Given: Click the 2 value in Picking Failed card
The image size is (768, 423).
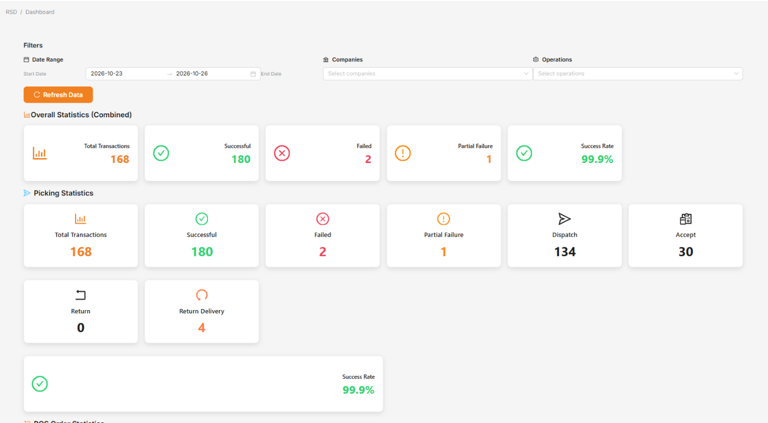Looking at the screenshot, I should (323, 252).
